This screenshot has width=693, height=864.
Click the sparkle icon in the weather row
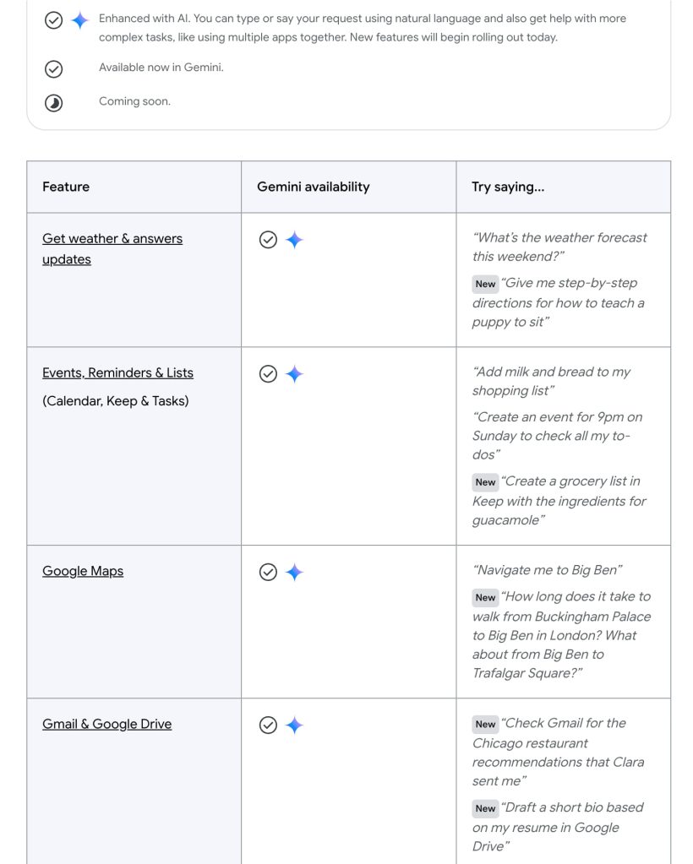(294, 240)
